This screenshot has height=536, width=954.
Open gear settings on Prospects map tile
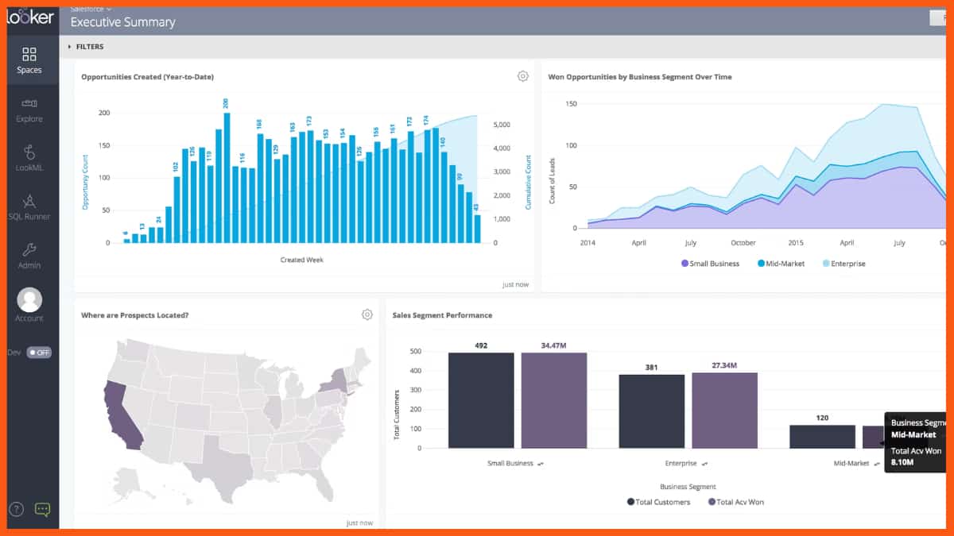pyautogui.click(x=366, y=314)
